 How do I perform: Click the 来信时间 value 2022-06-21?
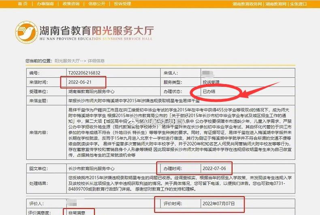coord(80,82)
